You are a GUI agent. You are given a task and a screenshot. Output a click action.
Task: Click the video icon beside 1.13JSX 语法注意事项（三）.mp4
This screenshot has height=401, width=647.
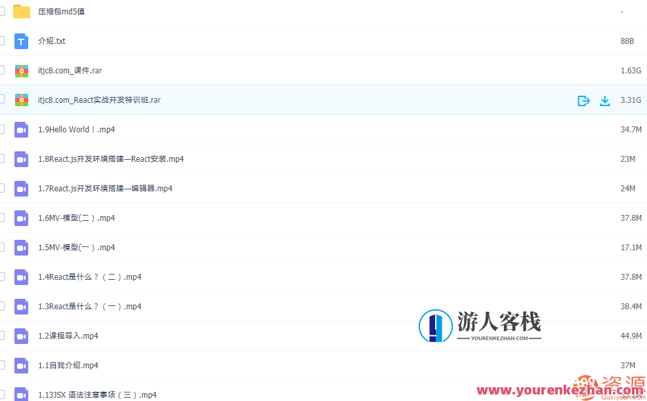coord(22,394)
